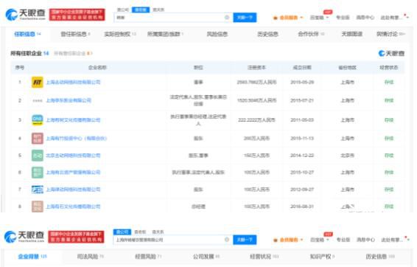Open the 历史信息 tab in the lower tab bar

pos(380,257)
